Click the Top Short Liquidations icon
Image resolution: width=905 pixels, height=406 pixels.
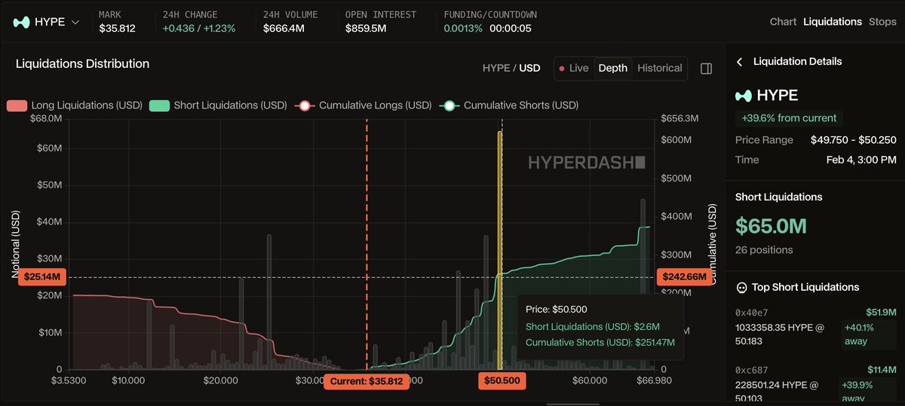(x=741, y=287)
